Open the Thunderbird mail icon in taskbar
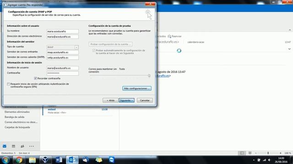The image size is (293, 164). pos(86,160)
